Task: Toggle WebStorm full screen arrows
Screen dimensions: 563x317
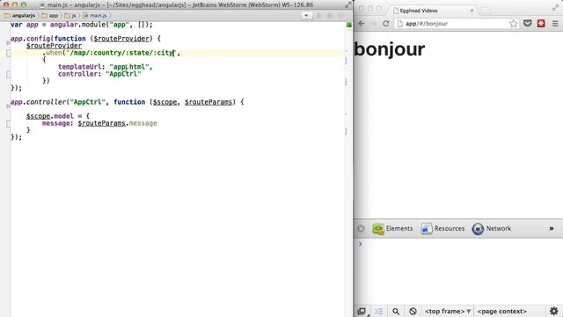Action: coord(347,4)
